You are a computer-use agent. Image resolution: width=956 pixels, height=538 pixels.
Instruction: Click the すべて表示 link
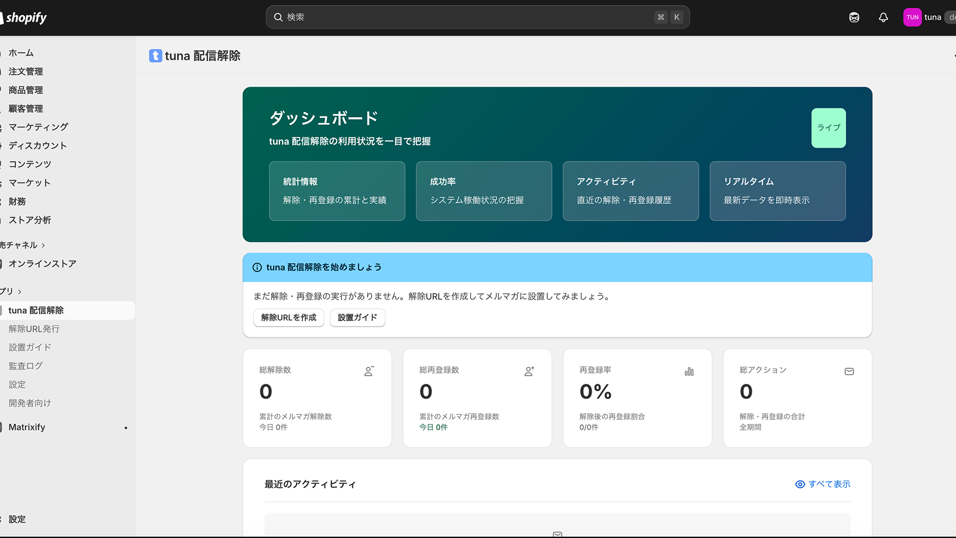click(829, 484)
